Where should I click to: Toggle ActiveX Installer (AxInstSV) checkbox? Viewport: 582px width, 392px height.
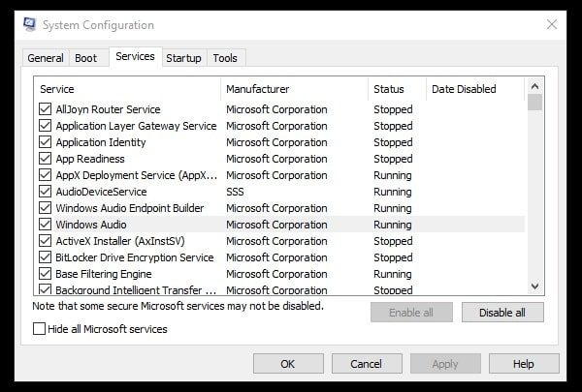pos(45,241)
